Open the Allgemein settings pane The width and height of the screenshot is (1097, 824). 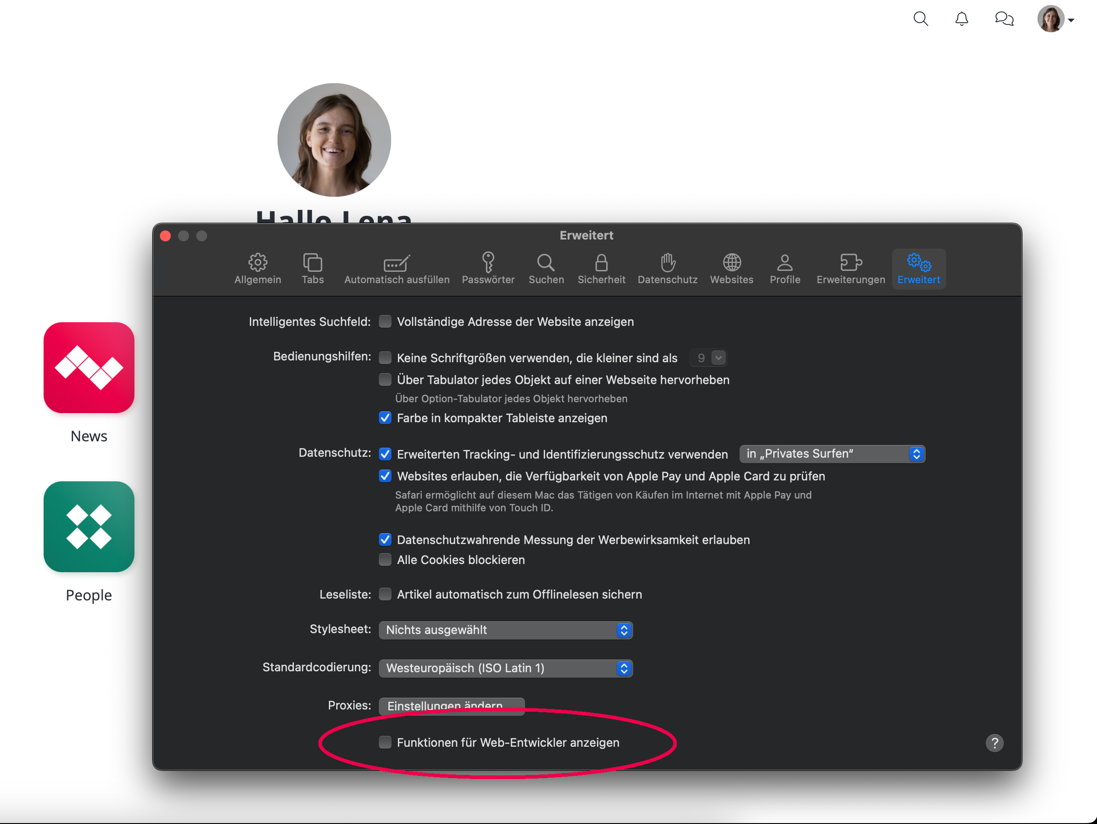coord(258,269)
